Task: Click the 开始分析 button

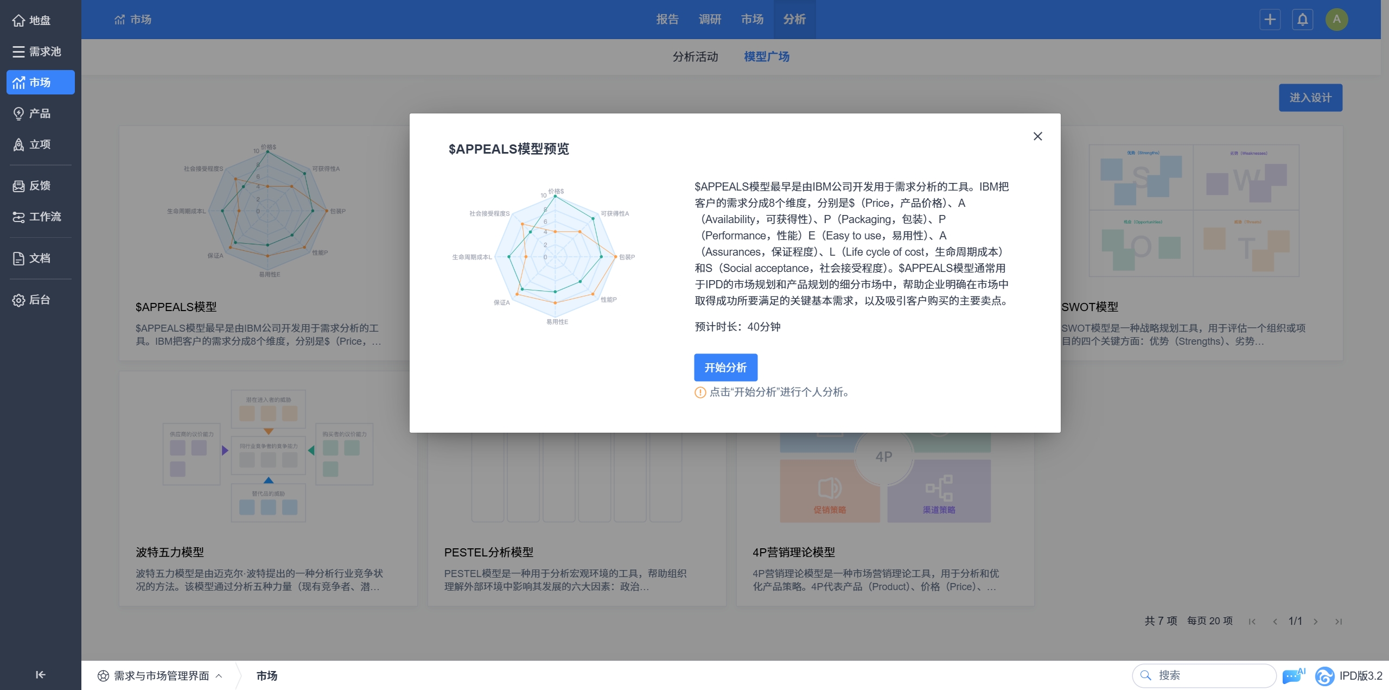Action: click(725, 368)
